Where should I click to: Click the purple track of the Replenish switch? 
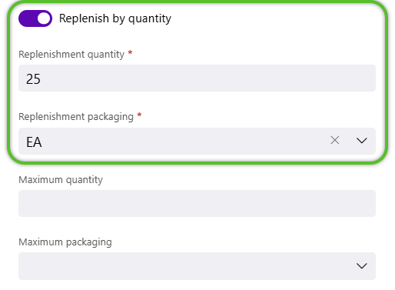27,18
